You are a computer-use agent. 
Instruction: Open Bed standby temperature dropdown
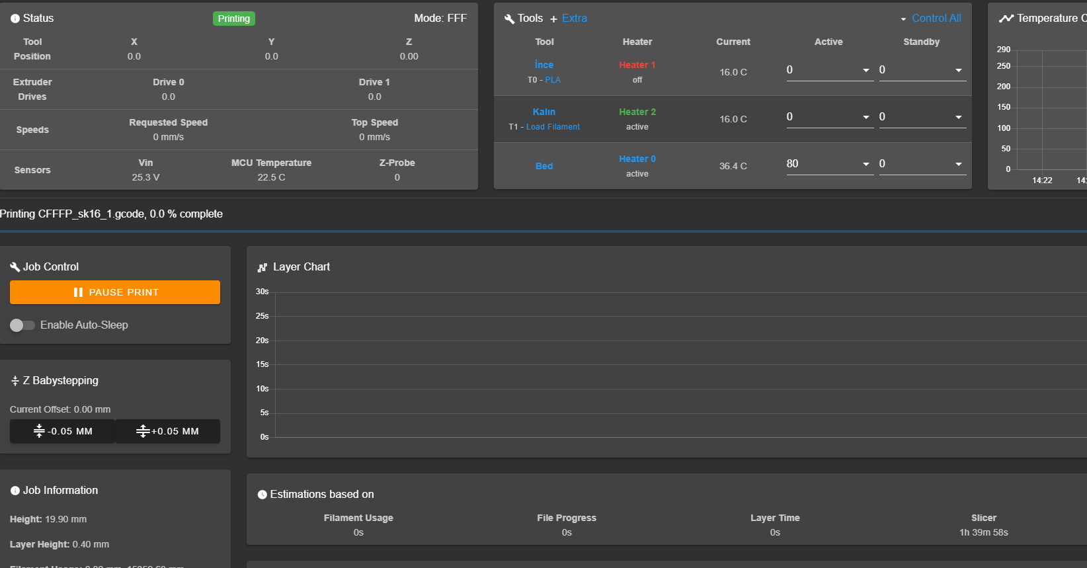pos(959,164)
